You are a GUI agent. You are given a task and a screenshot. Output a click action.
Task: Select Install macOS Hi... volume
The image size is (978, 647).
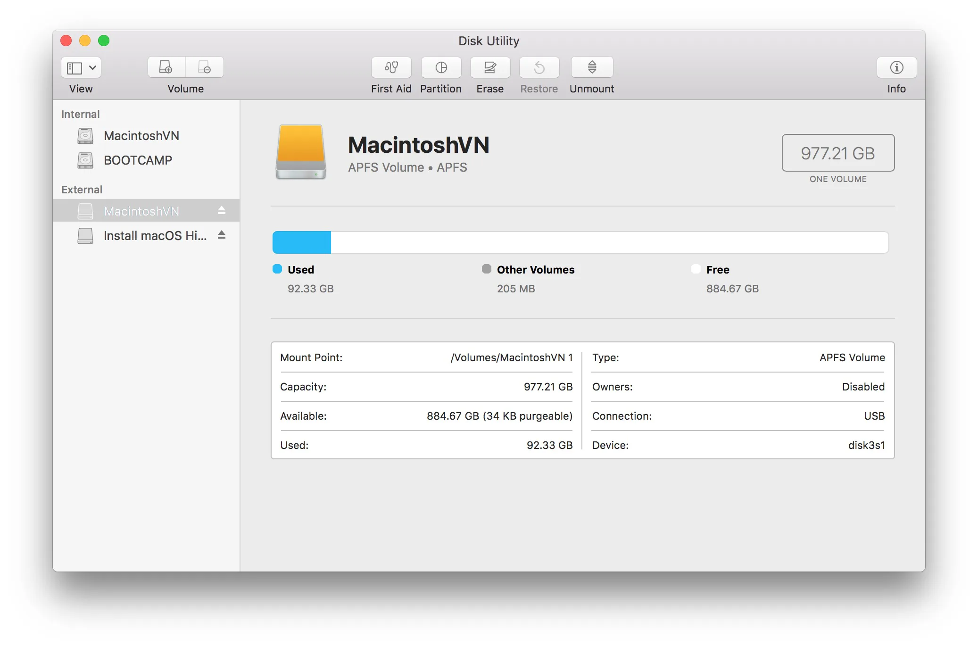coord(146,235)
